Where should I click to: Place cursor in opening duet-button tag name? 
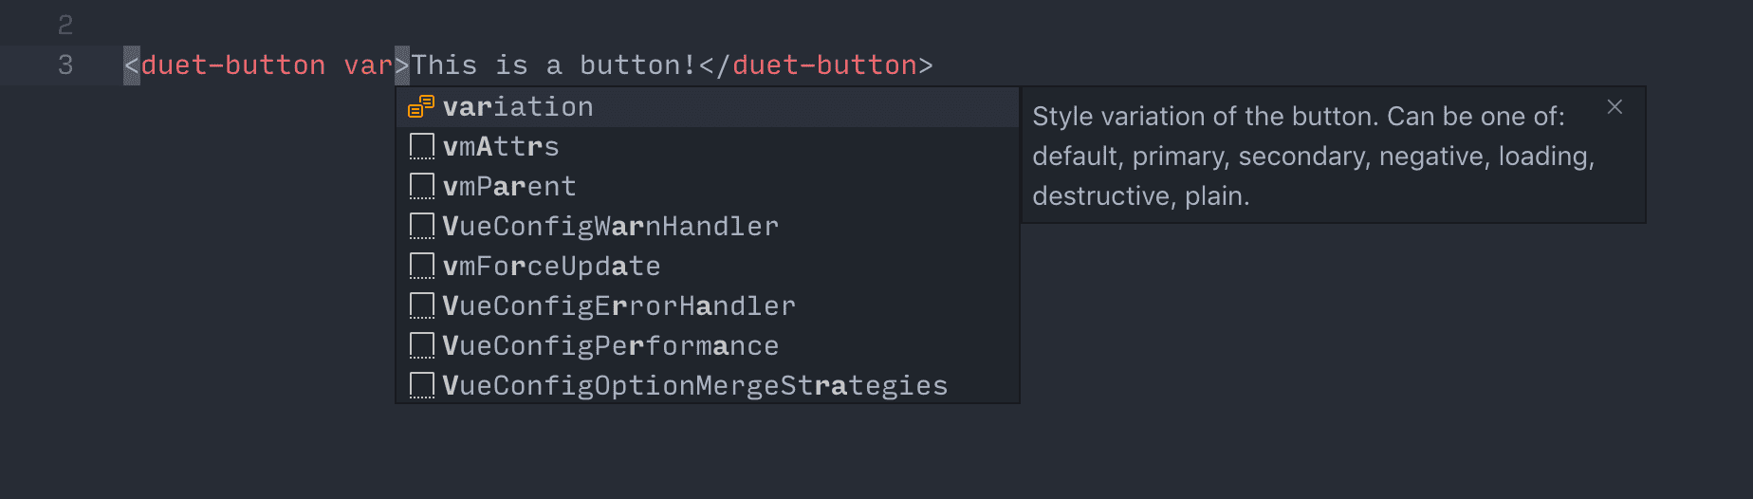[x=233, y=65]
